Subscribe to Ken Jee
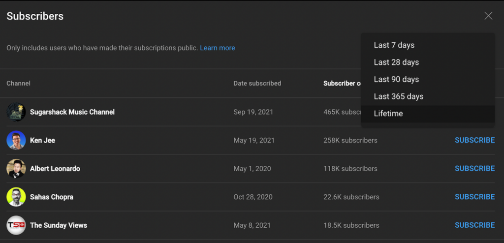This screenshot has width=504, height=243. pyautogui.click(x=474, y=140)
